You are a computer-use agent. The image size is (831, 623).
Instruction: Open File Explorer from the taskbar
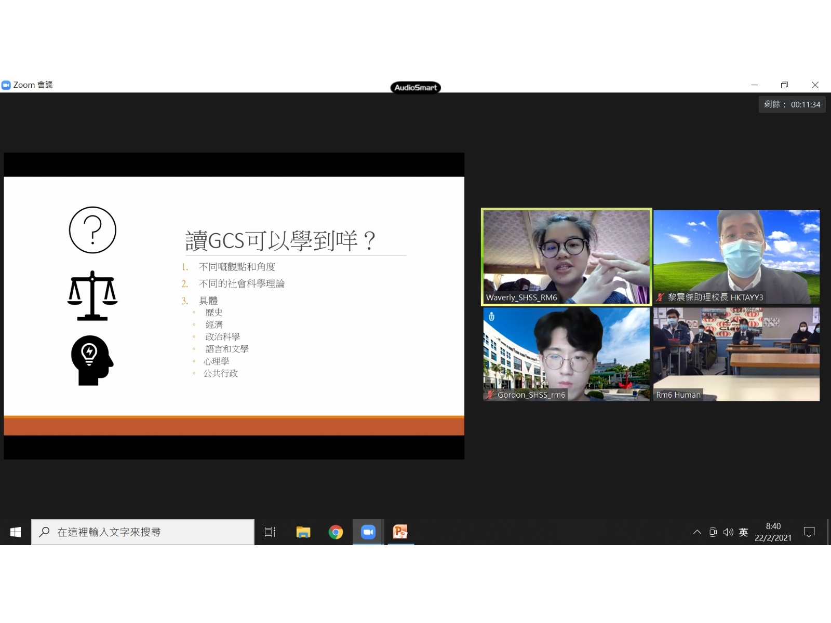click(x=303, y=532)
